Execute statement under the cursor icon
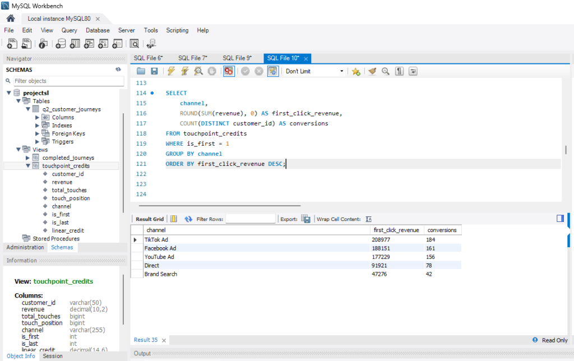Image resolution: width=574 pixels, height=361 pixels. coord(184,71)
